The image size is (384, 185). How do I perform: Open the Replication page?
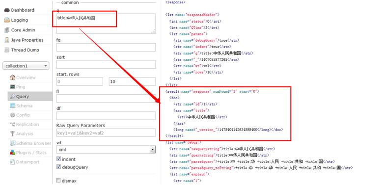27,124
